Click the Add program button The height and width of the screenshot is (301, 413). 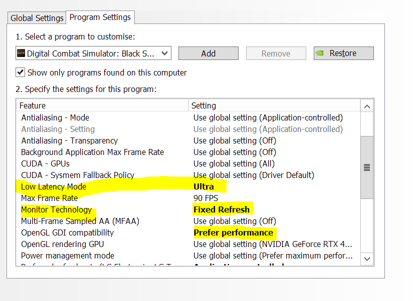(x=209, y=53)
